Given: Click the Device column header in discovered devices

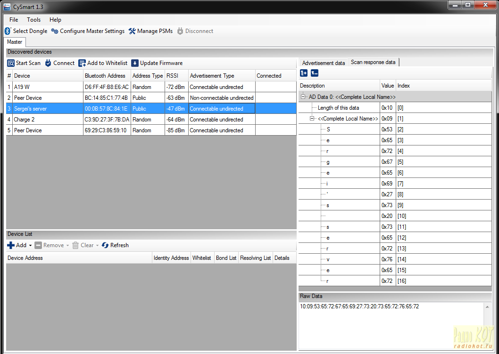Looking at the screenshot, I should coord(48,76).
